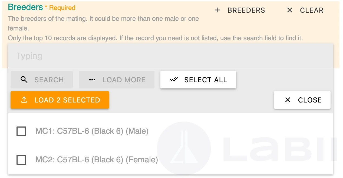The width and height of the screenshot is (343, 178).
Task: Click the double-checkmark icon on SELECT ALL
Action: tap(174, 80)
